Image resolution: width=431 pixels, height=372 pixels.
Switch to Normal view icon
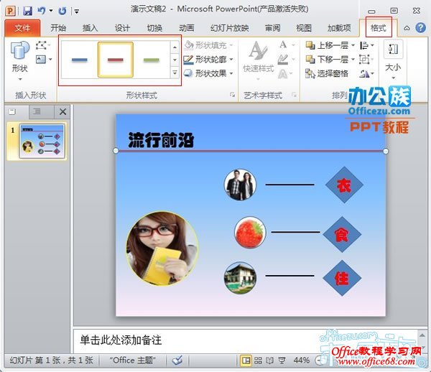246,361
